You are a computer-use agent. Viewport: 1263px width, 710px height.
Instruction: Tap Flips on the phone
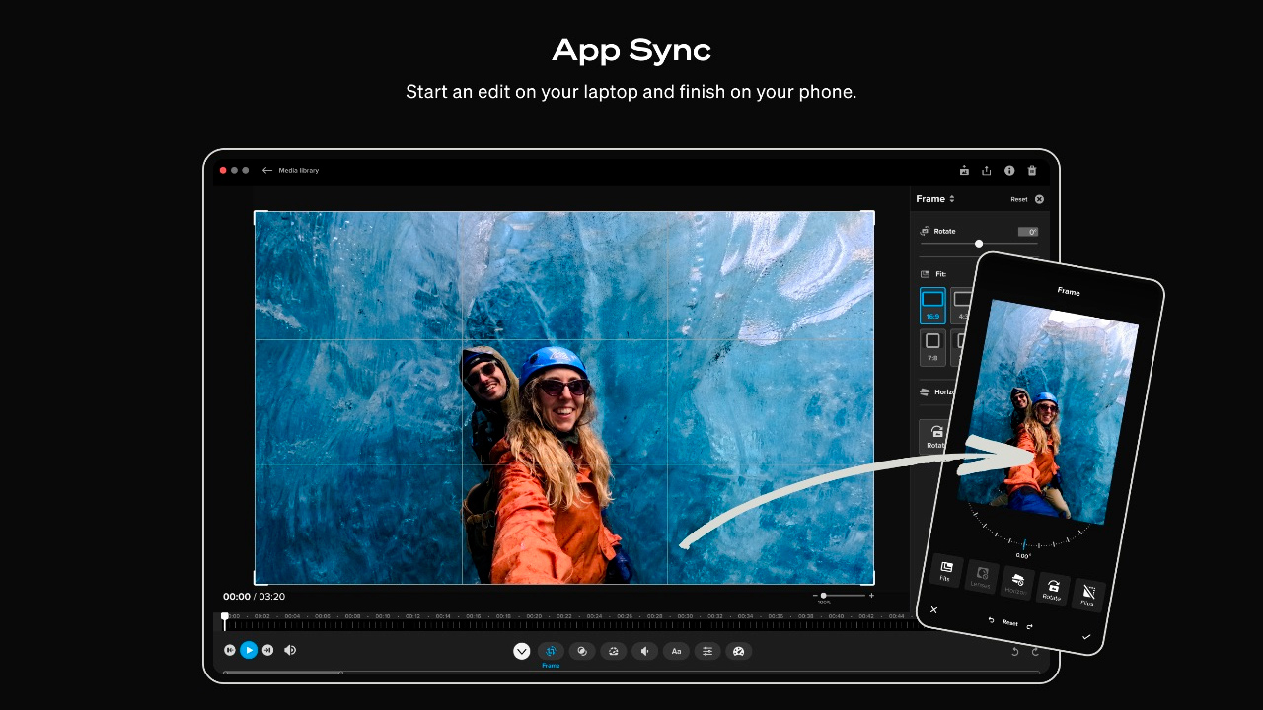(1088, 595)
